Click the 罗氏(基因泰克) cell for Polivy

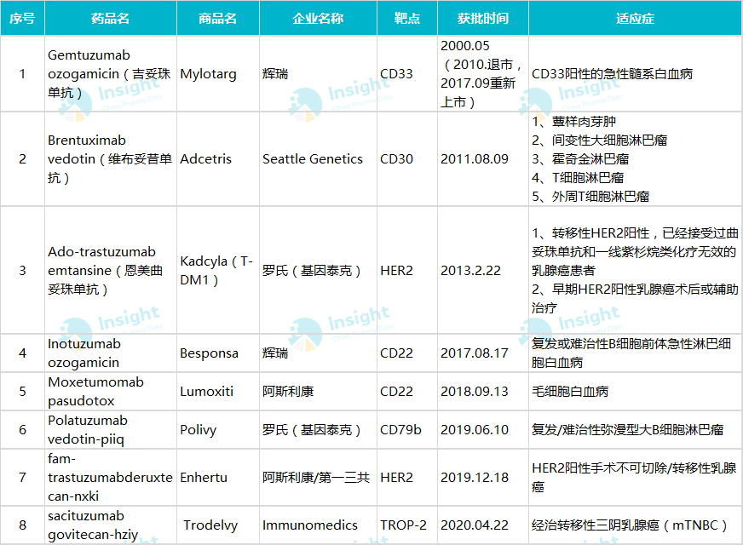pyautogui.click(x=318, y=430)
